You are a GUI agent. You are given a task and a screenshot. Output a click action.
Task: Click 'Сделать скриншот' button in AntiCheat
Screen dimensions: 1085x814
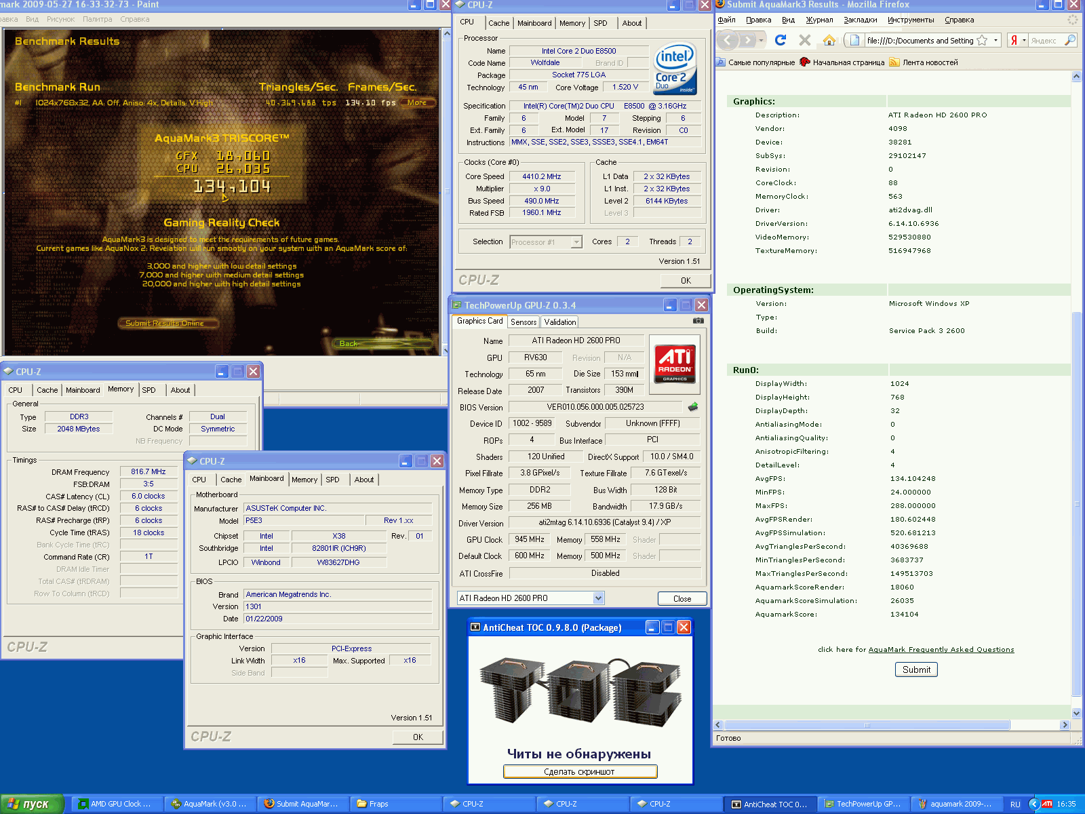580,771
